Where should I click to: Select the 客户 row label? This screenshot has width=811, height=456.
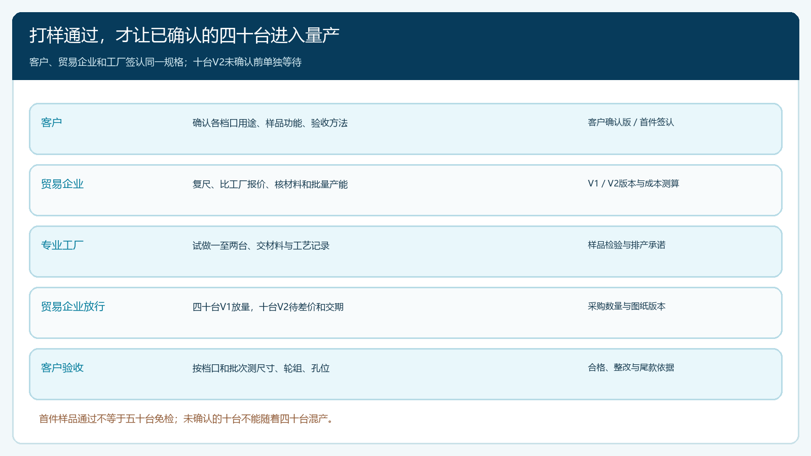coord(52,123)
